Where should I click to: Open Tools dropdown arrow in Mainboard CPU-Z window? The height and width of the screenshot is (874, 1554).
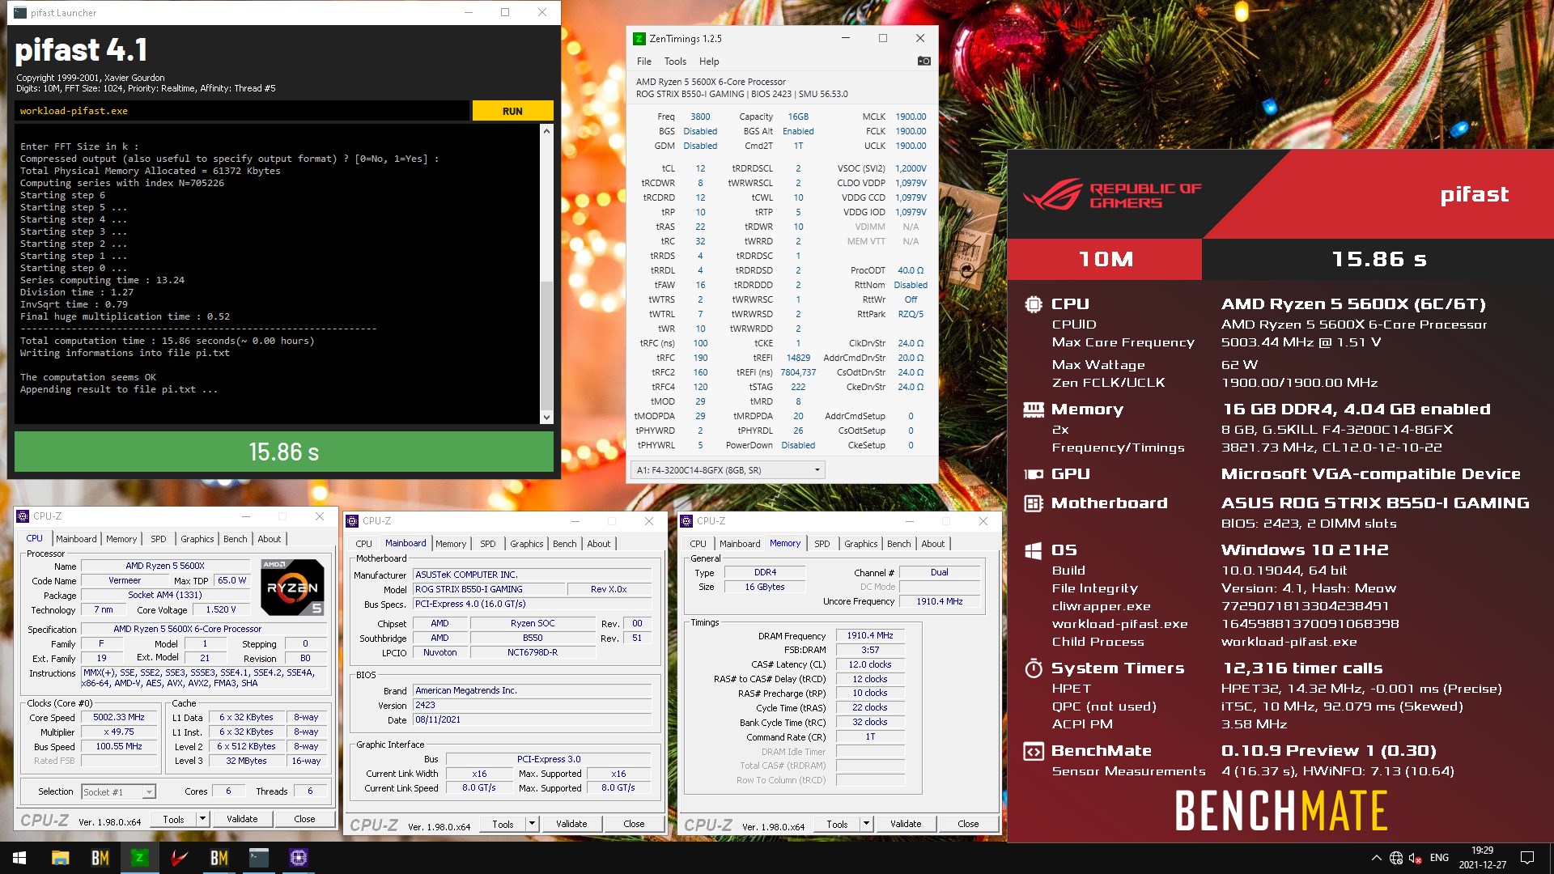point(532,824)
